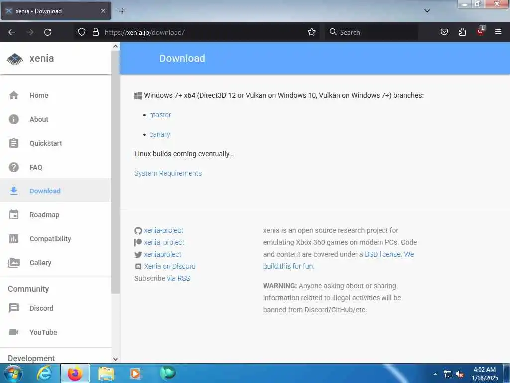510x383 pixels.
Task: Open the xenia_project Patreon link
Action: tap(164, 242)
